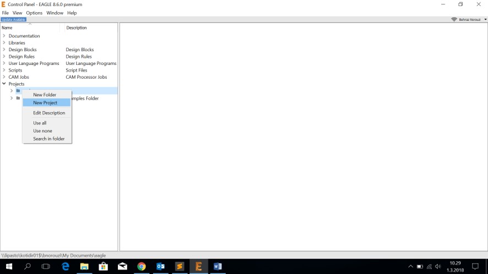The width and height of the screenshot is (488, 274).
Task: Open the taskbar clock and date
Action: pos(456,266)
